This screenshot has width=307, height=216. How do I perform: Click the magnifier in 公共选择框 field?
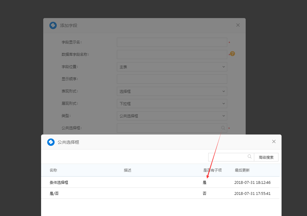click(223, 128)
